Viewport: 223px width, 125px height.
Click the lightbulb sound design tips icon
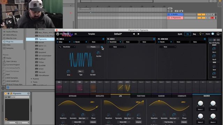tap(200, 34)
